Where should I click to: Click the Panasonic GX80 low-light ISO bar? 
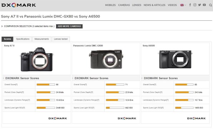[115, 108]
